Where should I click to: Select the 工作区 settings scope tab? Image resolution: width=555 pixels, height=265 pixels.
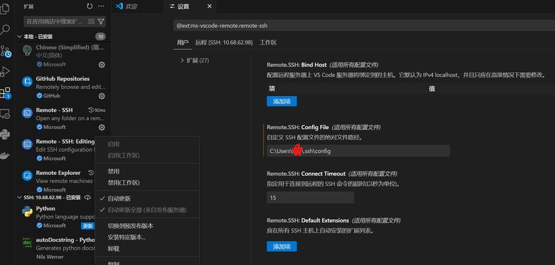(268, 42)
